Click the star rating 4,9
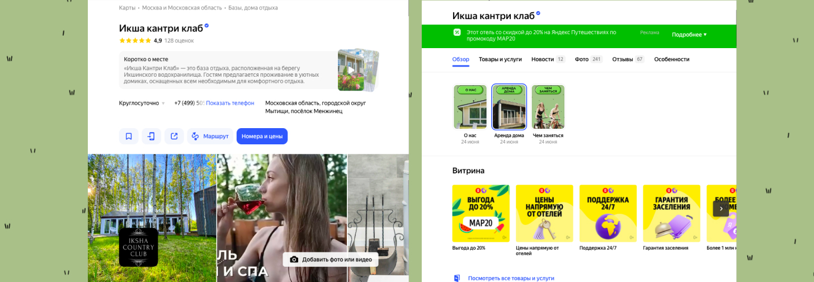 pos(140,40)
